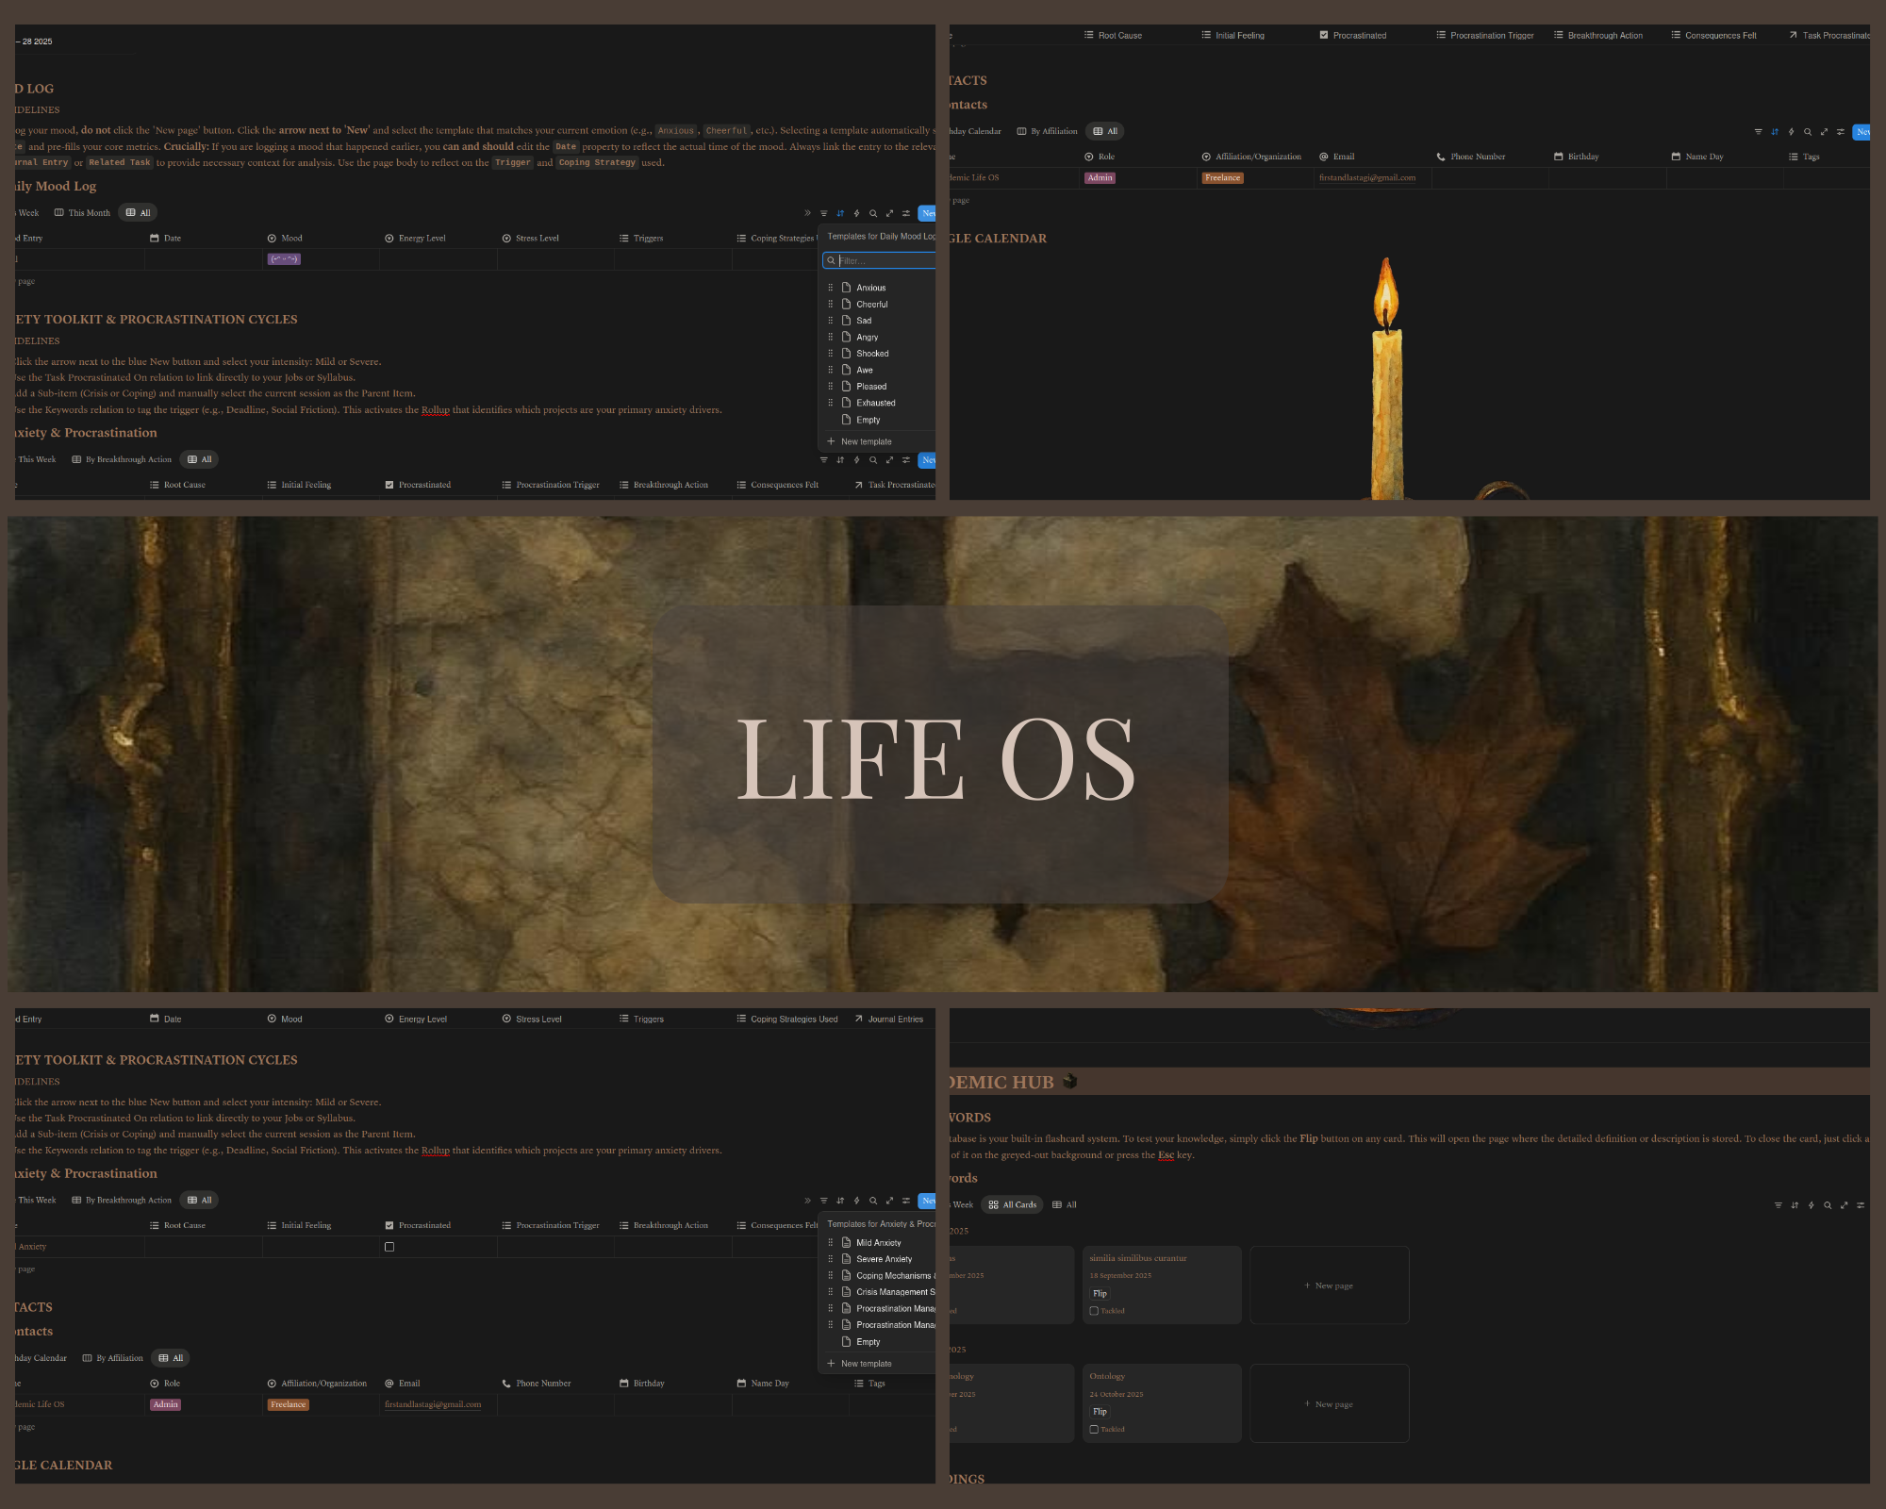Click New page beside similia similibus curantur card
Screen dimensions: 1886x1509
[x=1329, y=1285]
